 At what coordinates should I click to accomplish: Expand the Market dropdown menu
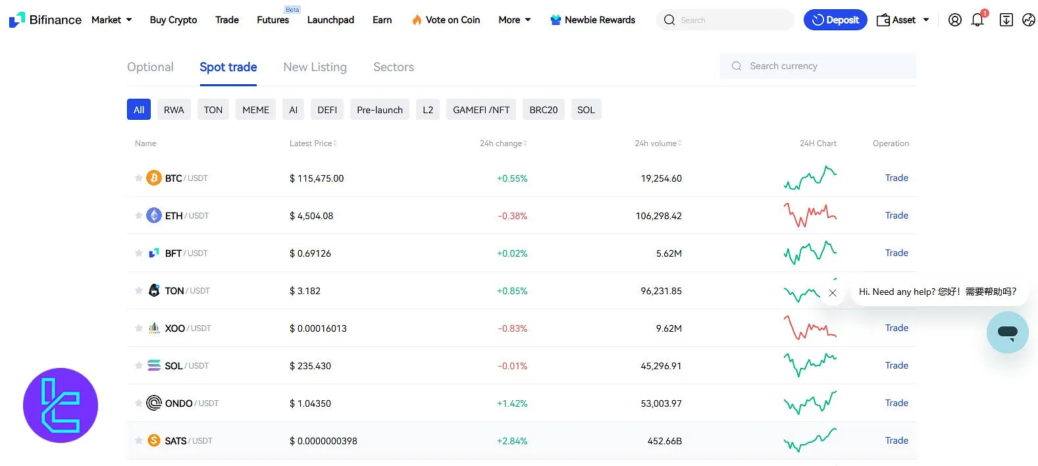click(x=112, y=20)
